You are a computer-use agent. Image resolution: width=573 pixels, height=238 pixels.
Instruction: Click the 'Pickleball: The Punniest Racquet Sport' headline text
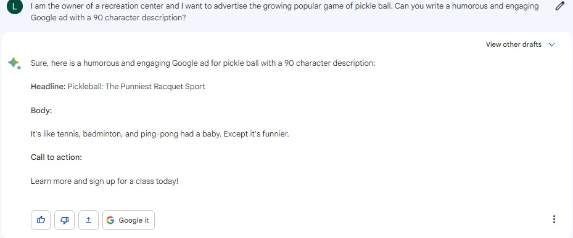(x=136, y=87)
